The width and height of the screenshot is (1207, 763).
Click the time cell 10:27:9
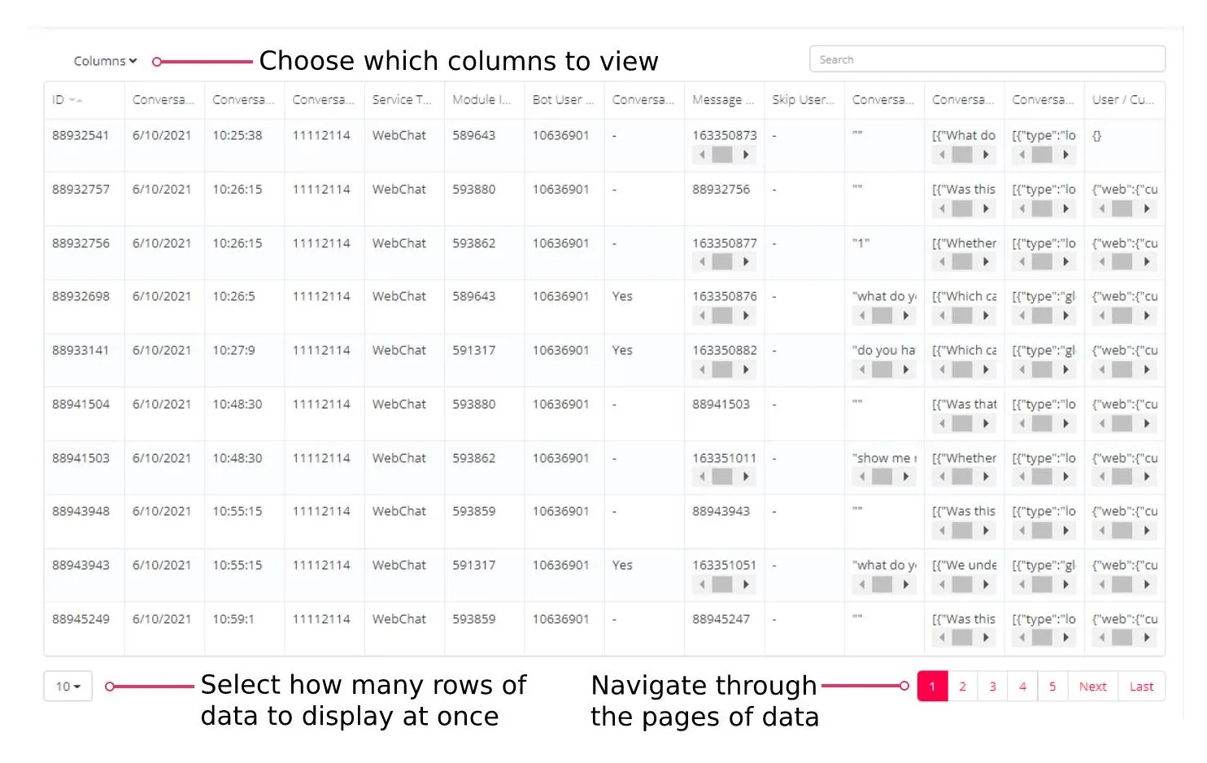point(233,350)
